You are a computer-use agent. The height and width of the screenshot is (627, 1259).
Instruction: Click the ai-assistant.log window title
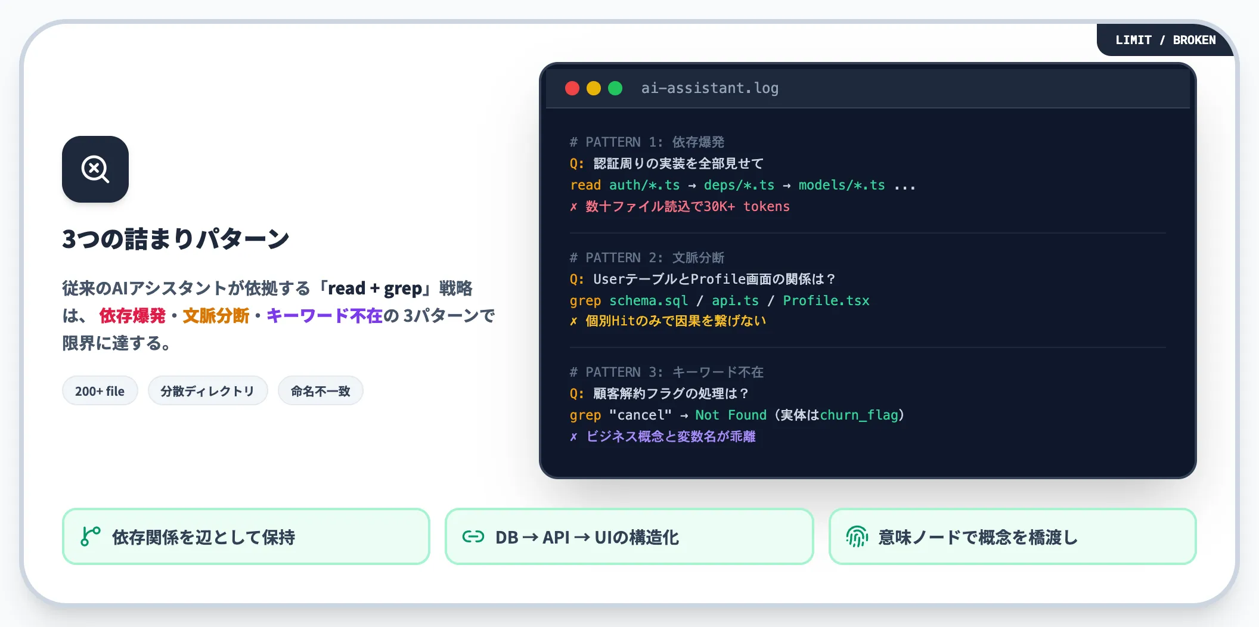pyautogui.click(x=709, y=88)
